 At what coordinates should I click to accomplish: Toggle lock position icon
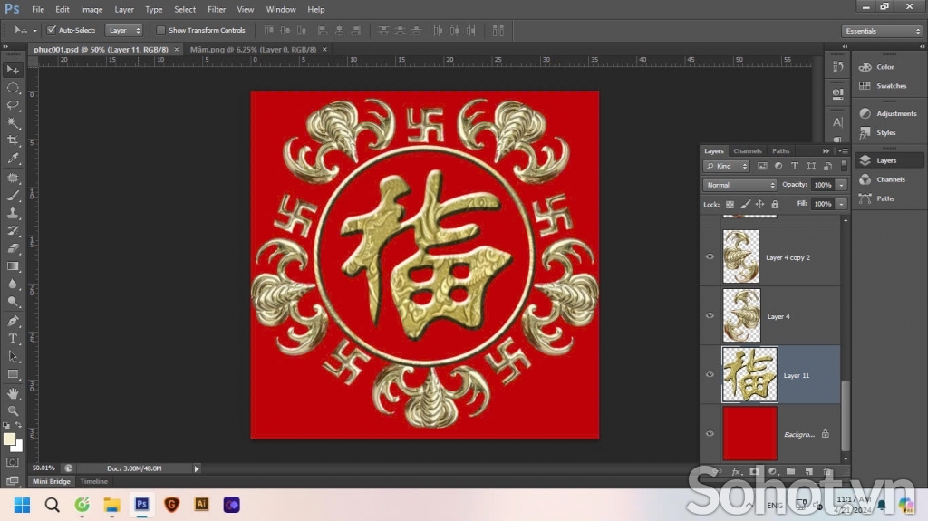[760, 204]
